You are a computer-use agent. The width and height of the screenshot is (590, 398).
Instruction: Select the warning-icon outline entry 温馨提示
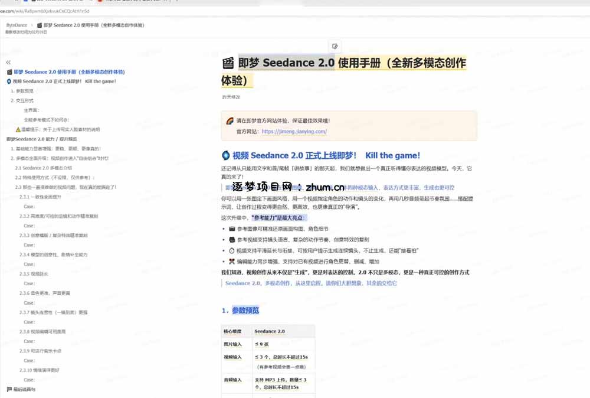point(58,129)
